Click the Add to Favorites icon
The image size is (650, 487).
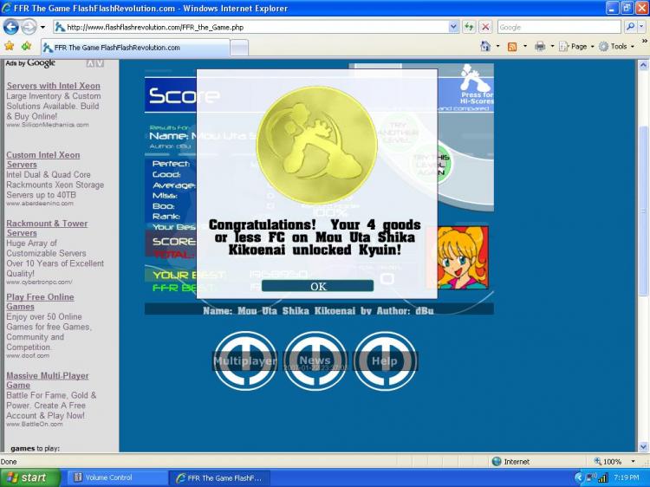pyautogui.click(x=27, y=46)
